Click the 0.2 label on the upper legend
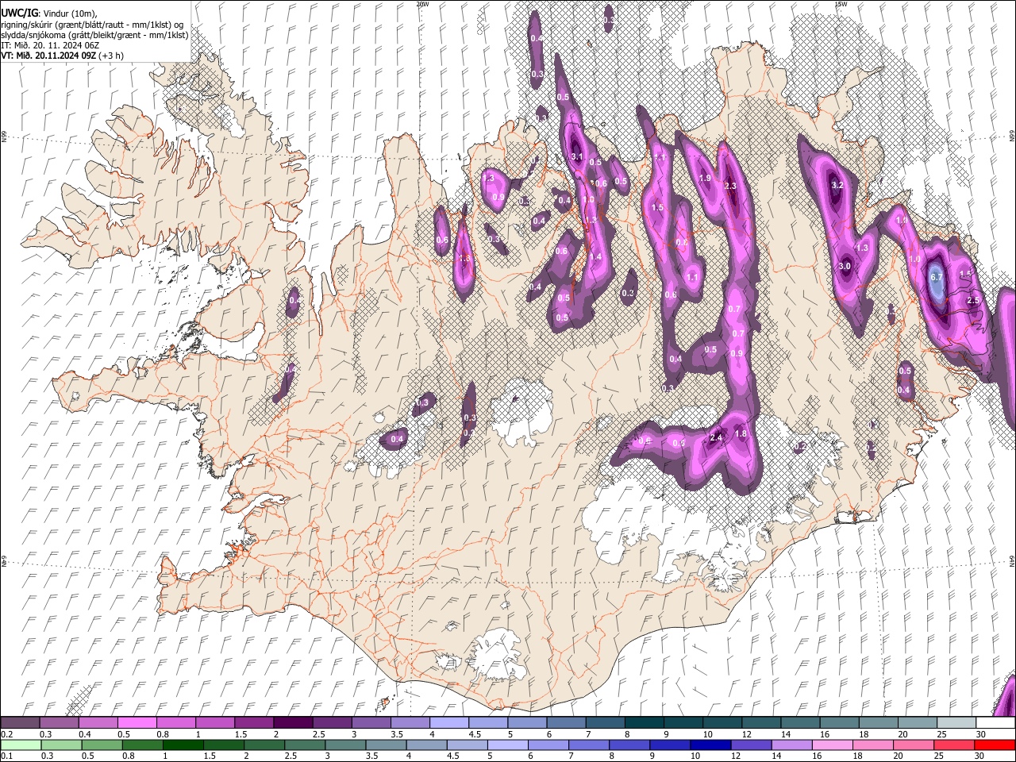 click(x=6, y=734)
